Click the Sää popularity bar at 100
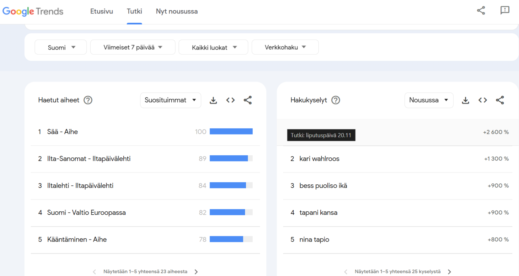Viewport: 519px width, 276px height. pos(231,131)
